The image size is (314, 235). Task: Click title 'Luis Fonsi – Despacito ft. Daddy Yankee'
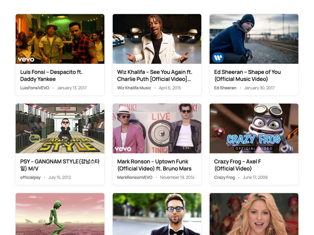pos(52,75)
